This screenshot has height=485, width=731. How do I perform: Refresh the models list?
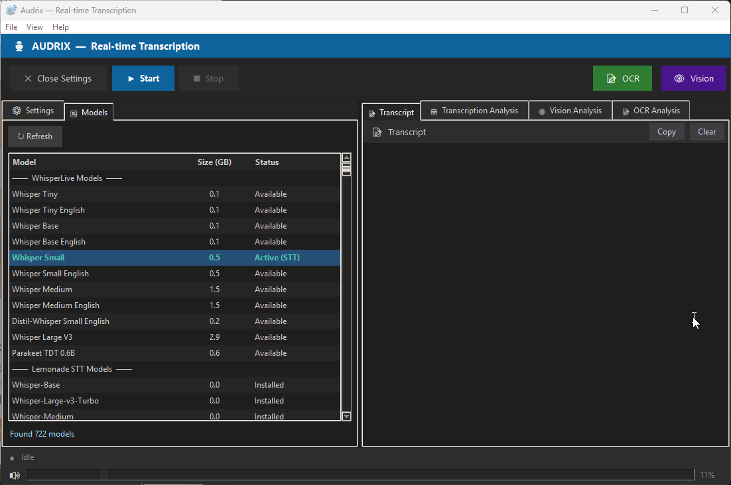(35, 136)
